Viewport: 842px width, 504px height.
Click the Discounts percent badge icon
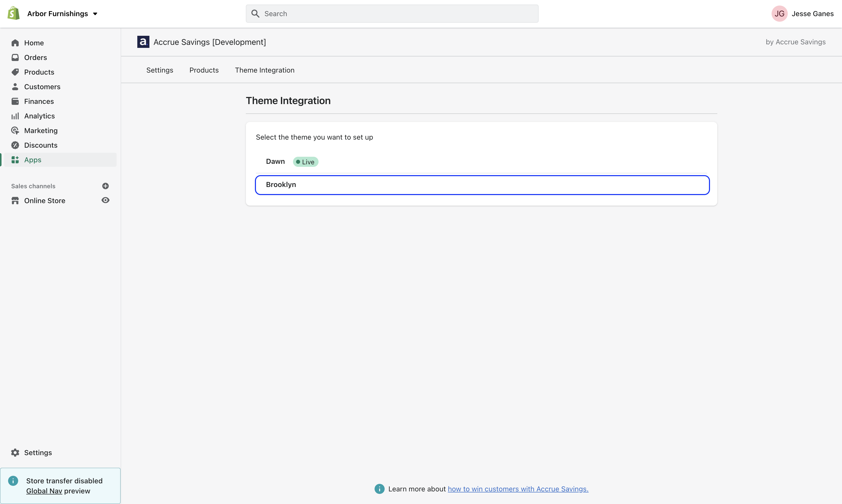(x=15, y=145)
